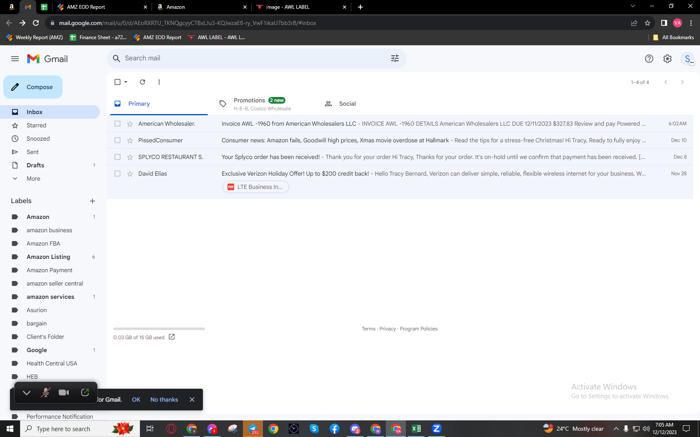
Task: Click the browser address bar
Action: click(337, 23)
